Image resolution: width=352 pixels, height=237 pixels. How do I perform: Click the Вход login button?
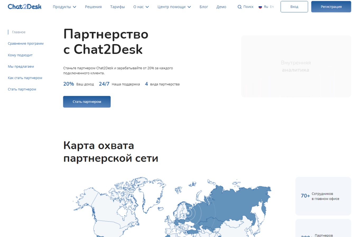294,7
